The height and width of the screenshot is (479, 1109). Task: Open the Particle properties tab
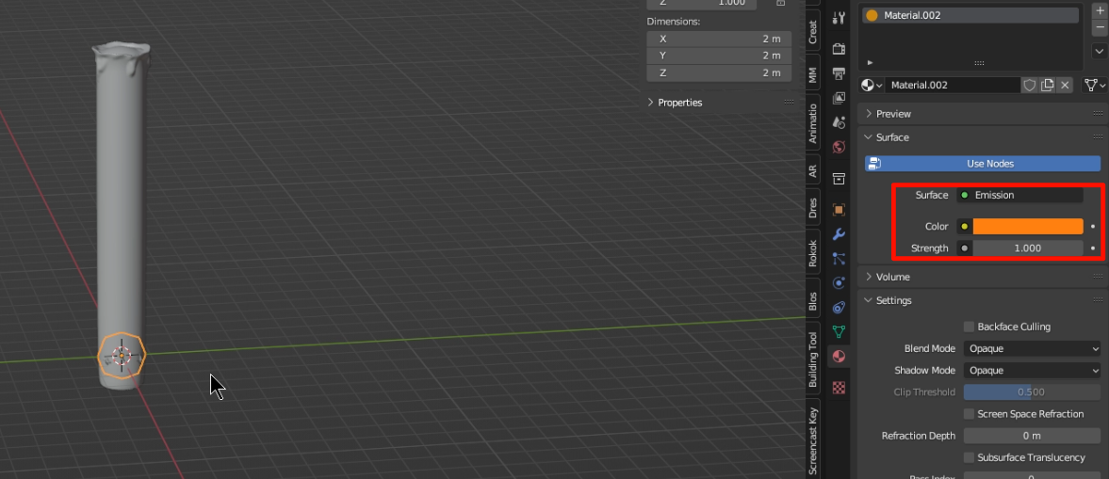(x=839, y=259)
